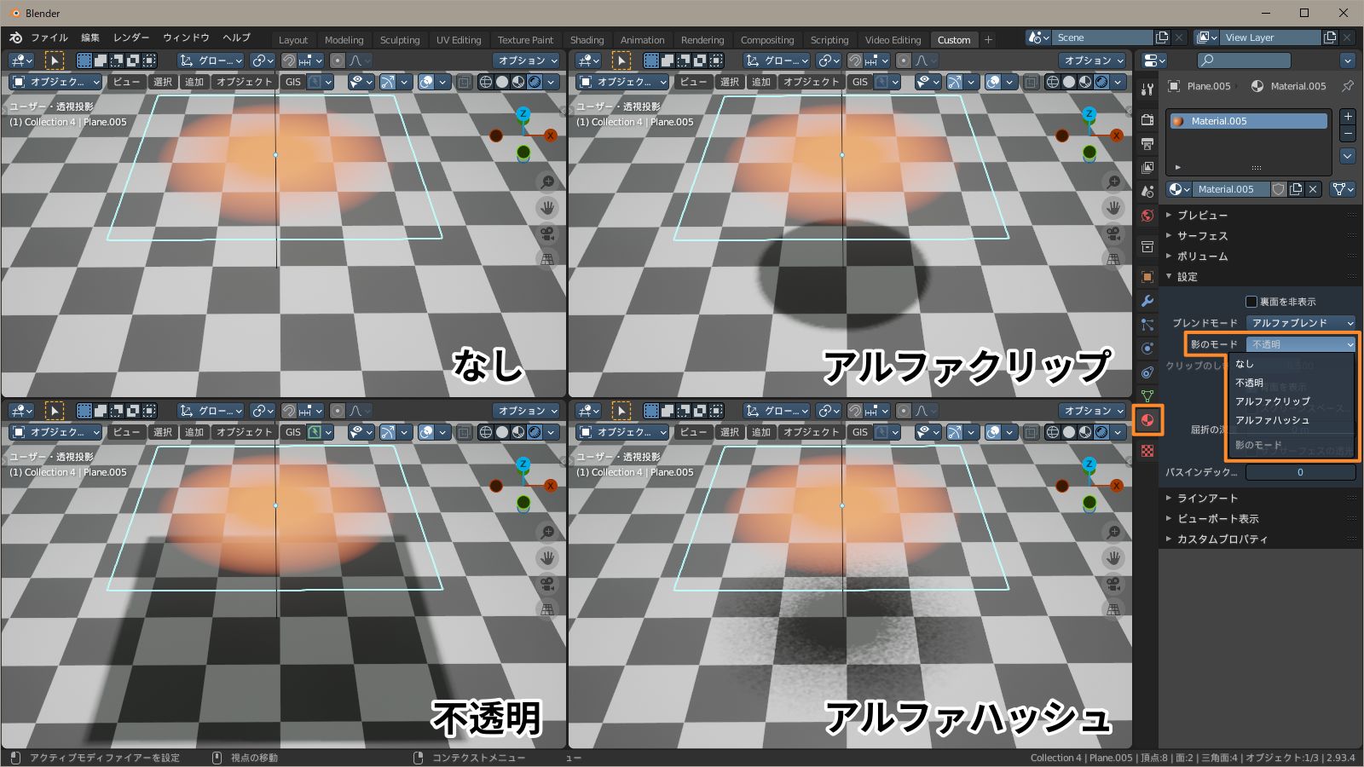Viewport: 1364px width, 767px height.
Task: Open the Render properties tab
Action: tap(1147, 119)
